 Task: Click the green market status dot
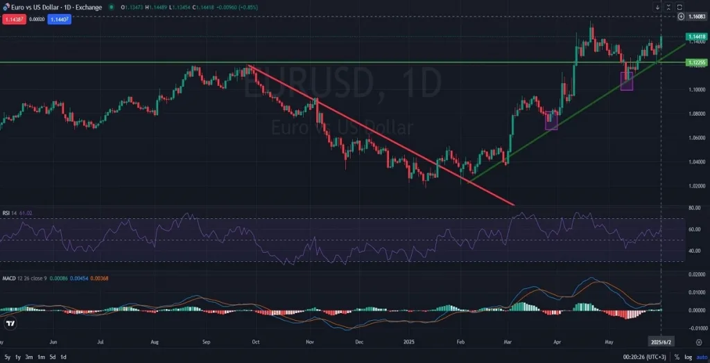pyautogui.click(x=112, y=7)
